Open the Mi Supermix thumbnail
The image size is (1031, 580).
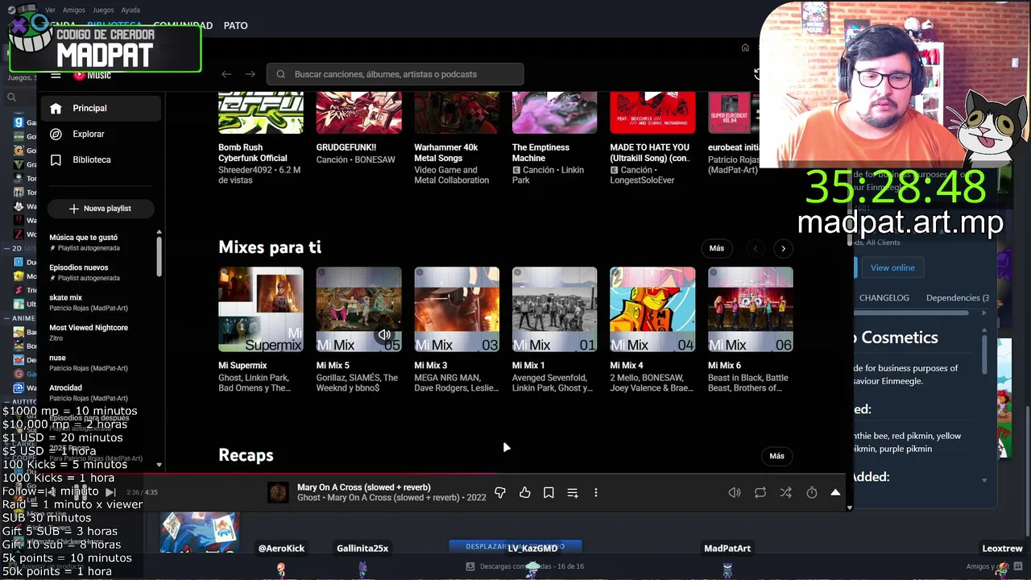tap(261, 309)
